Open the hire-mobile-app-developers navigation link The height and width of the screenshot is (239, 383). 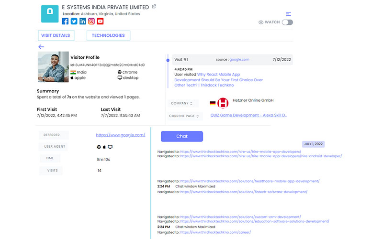pos(240,152)
